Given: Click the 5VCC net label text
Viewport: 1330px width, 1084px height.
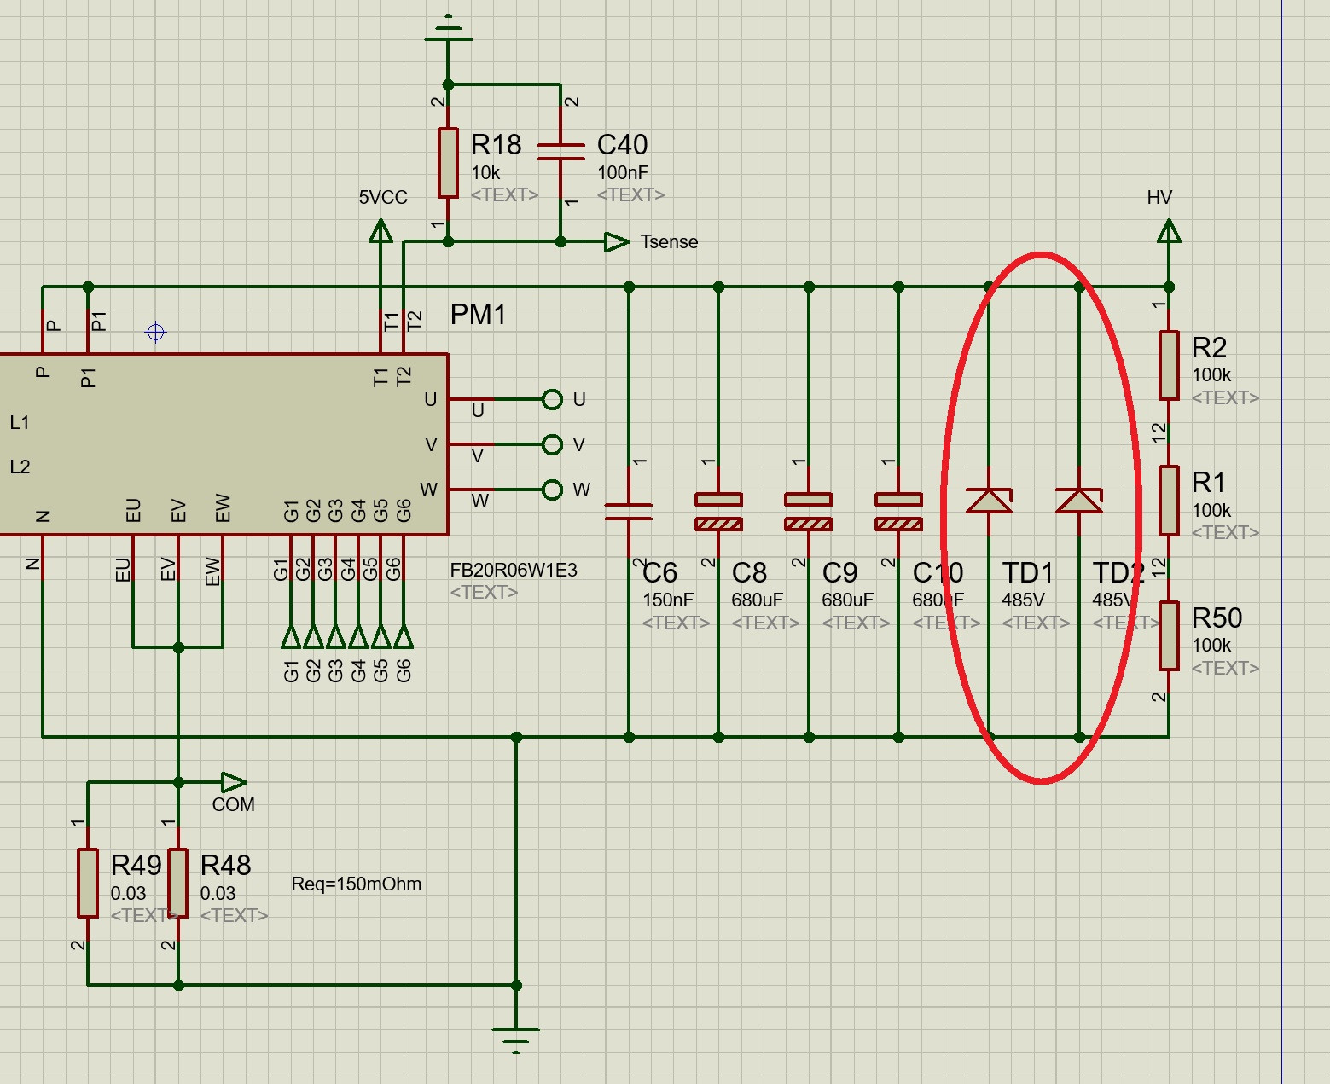Looking at the screenshot, I should [383, 198].
